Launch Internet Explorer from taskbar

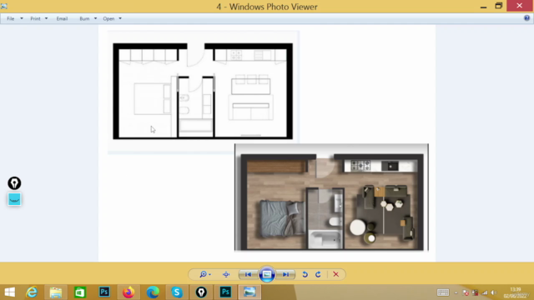point(32,292)
